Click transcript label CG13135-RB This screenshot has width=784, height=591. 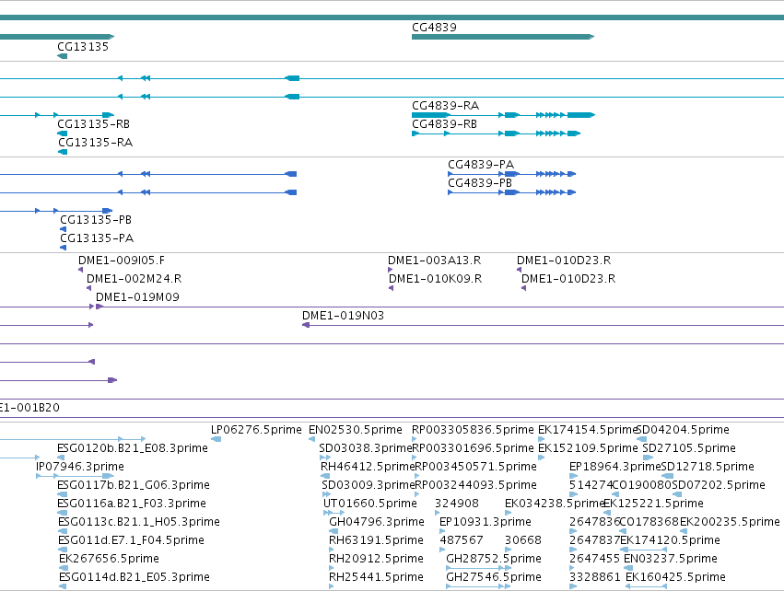(93, 124)
